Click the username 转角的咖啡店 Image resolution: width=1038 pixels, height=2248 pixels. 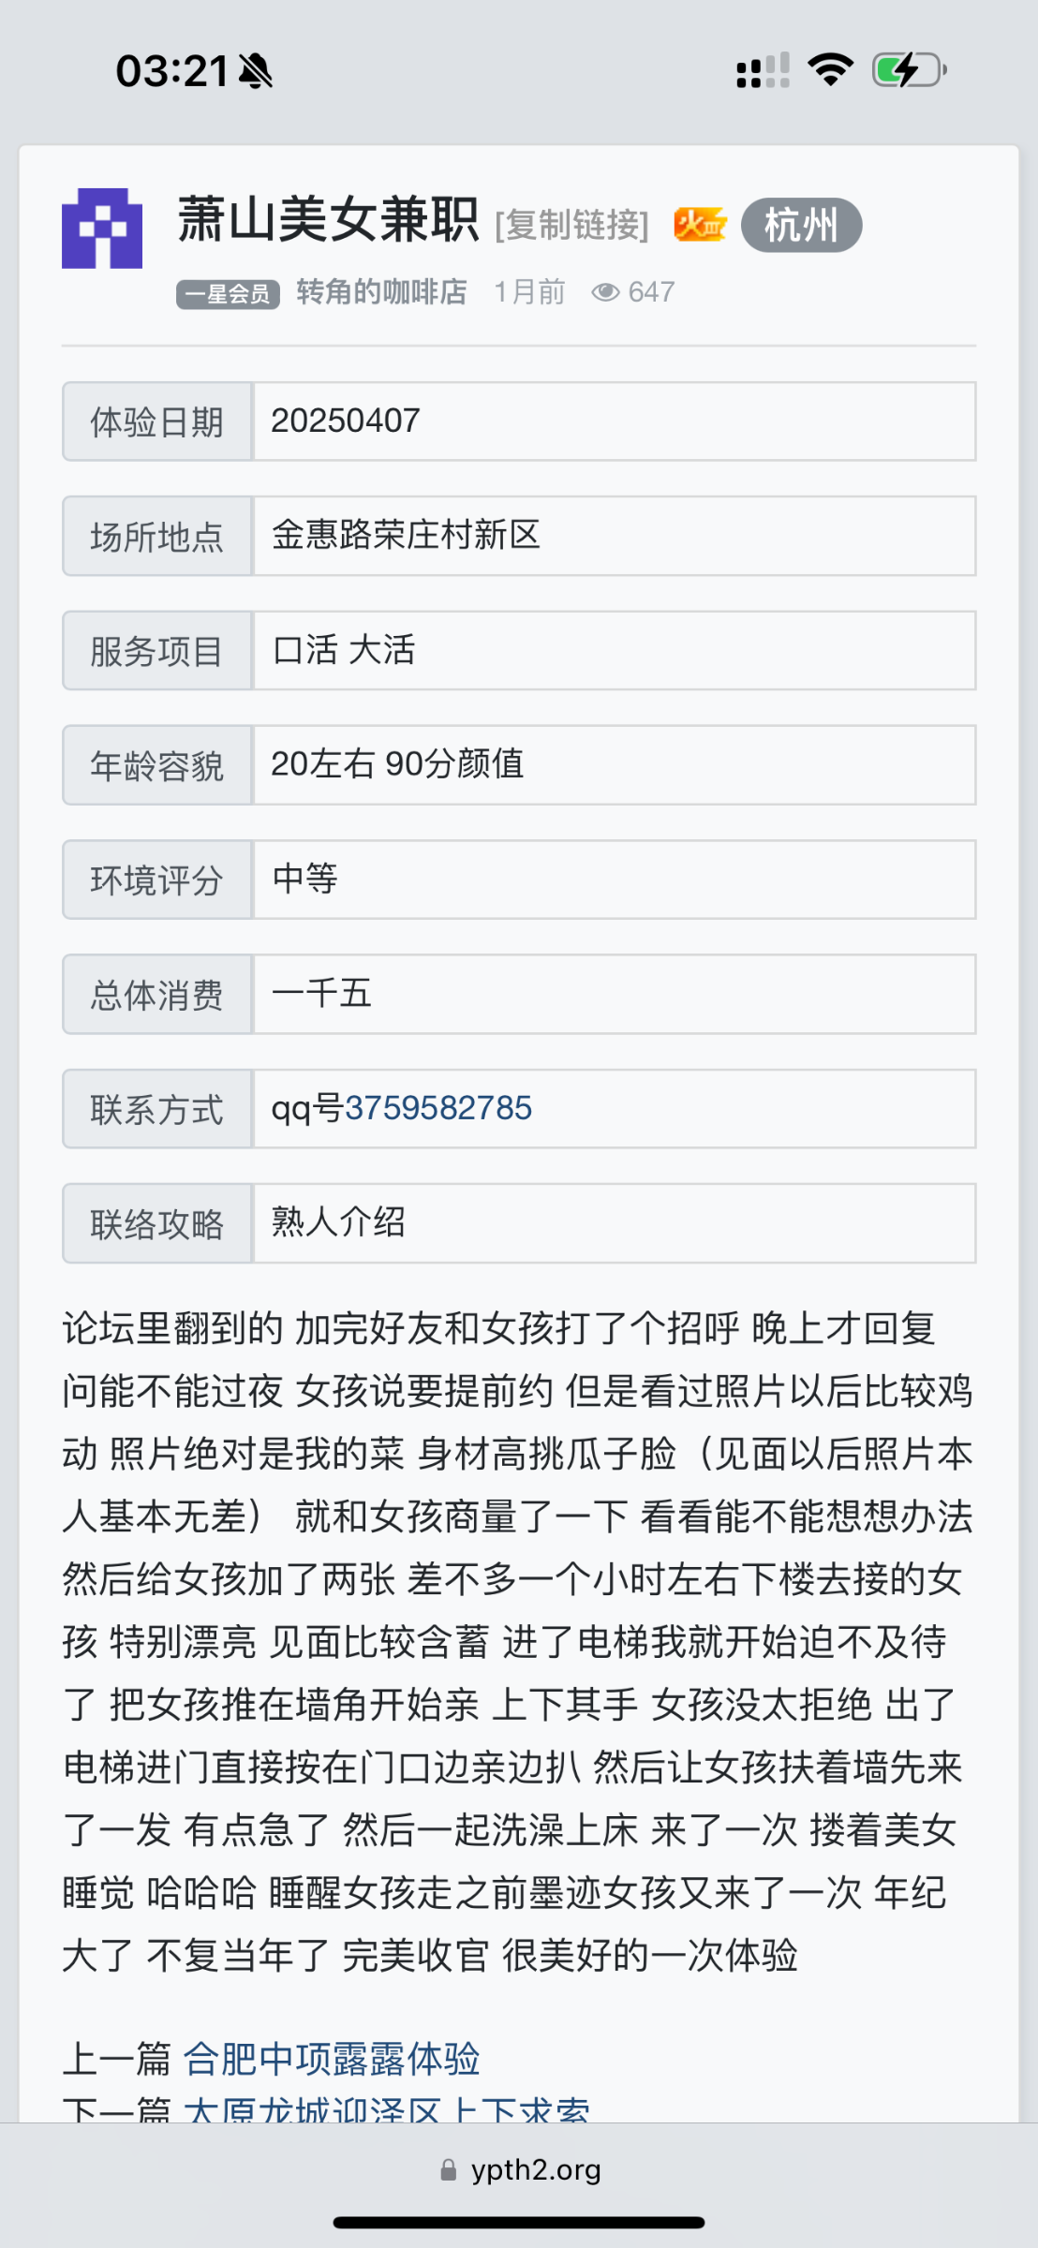(379, 291)
